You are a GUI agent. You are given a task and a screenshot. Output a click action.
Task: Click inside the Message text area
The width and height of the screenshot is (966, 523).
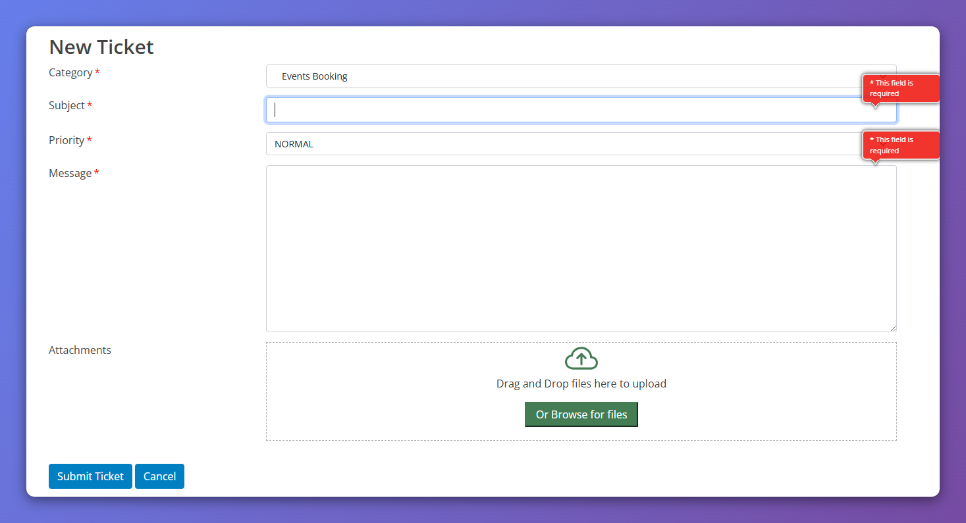[581, 248]
